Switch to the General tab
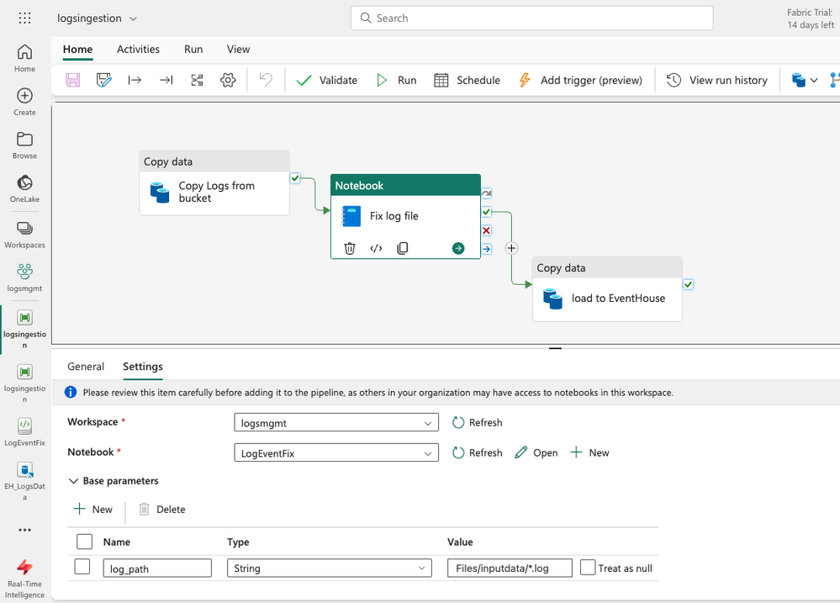 (x=86, y=367)
